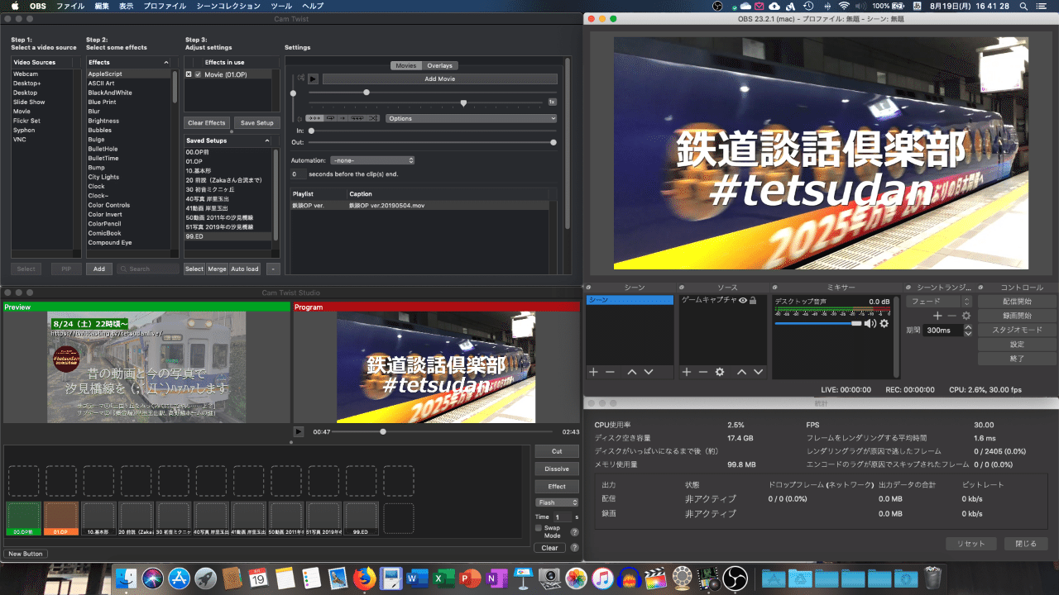Select the 01.OP orange shot button
1059x595 pixels.
61,518
